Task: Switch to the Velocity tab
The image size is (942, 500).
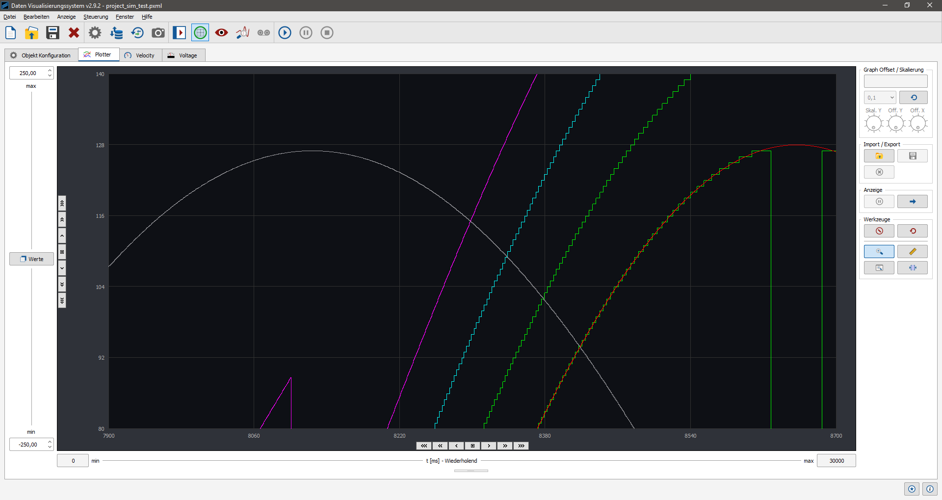Action: click(140, 55)
